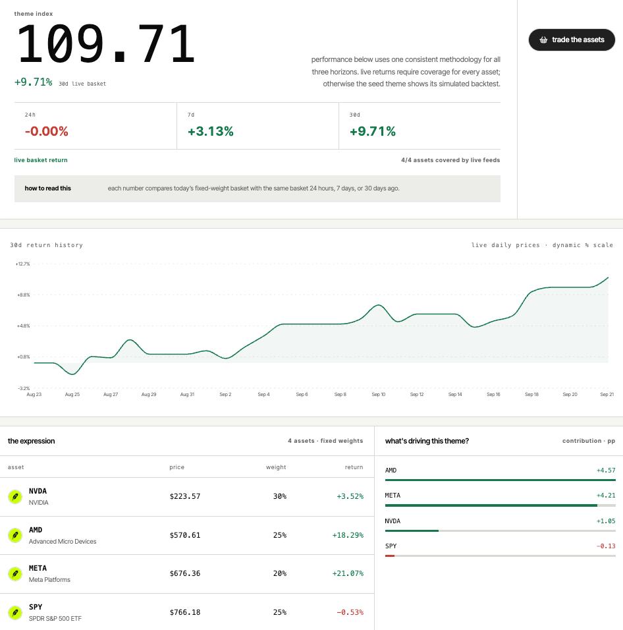Click SPDR S&P 500 ETF name

coord(55,618)
